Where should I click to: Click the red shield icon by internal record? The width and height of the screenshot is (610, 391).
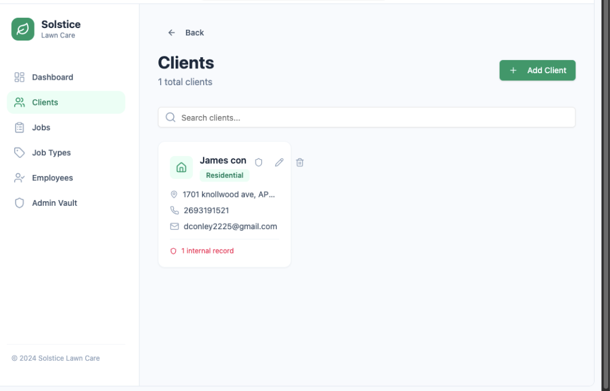click(x=173, y=251)
